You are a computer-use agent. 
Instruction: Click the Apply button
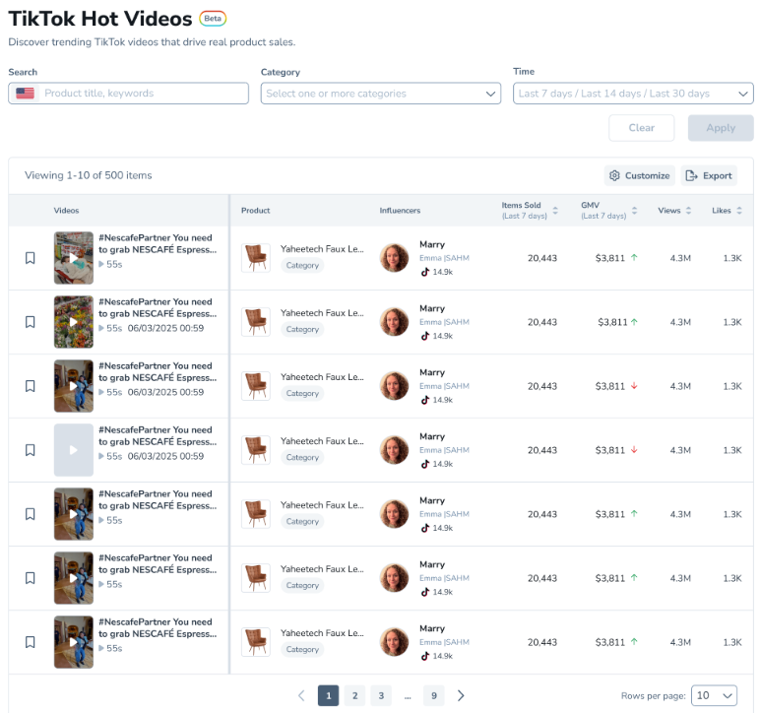721,128
